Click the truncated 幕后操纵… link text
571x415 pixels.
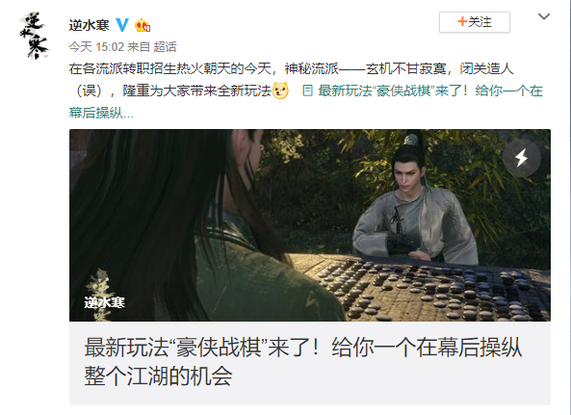pyautogui.click(x=101, y=113)
